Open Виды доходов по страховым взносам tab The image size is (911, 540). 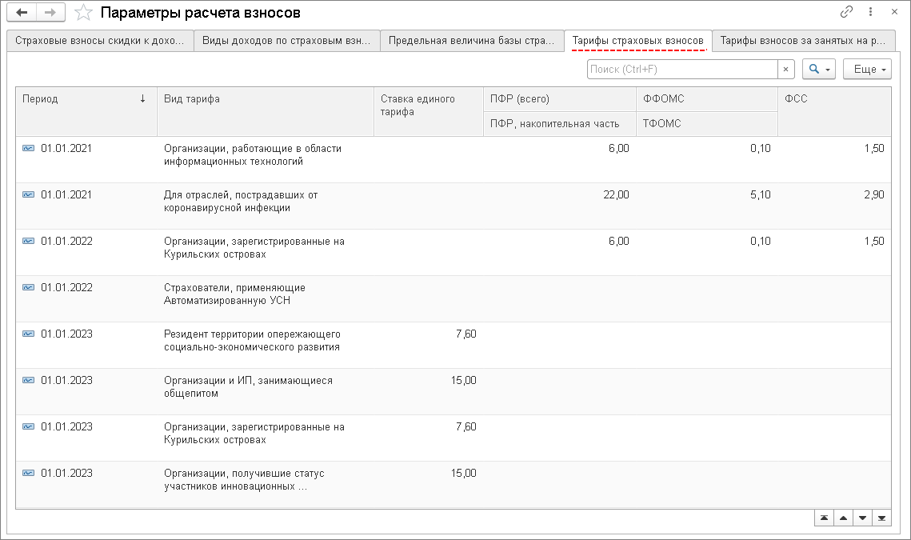tap(286, 41)
